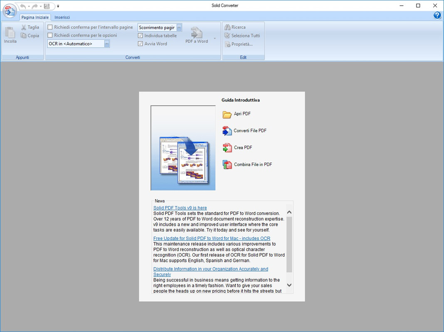Image resolution: width=444 pixels, height=332 pixels.
Task: Open the Solid Converter application button
Action: tap(10, 11)
